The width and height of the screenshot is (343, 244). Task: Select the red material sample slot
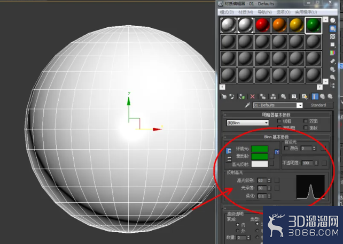tap(262, 25)
